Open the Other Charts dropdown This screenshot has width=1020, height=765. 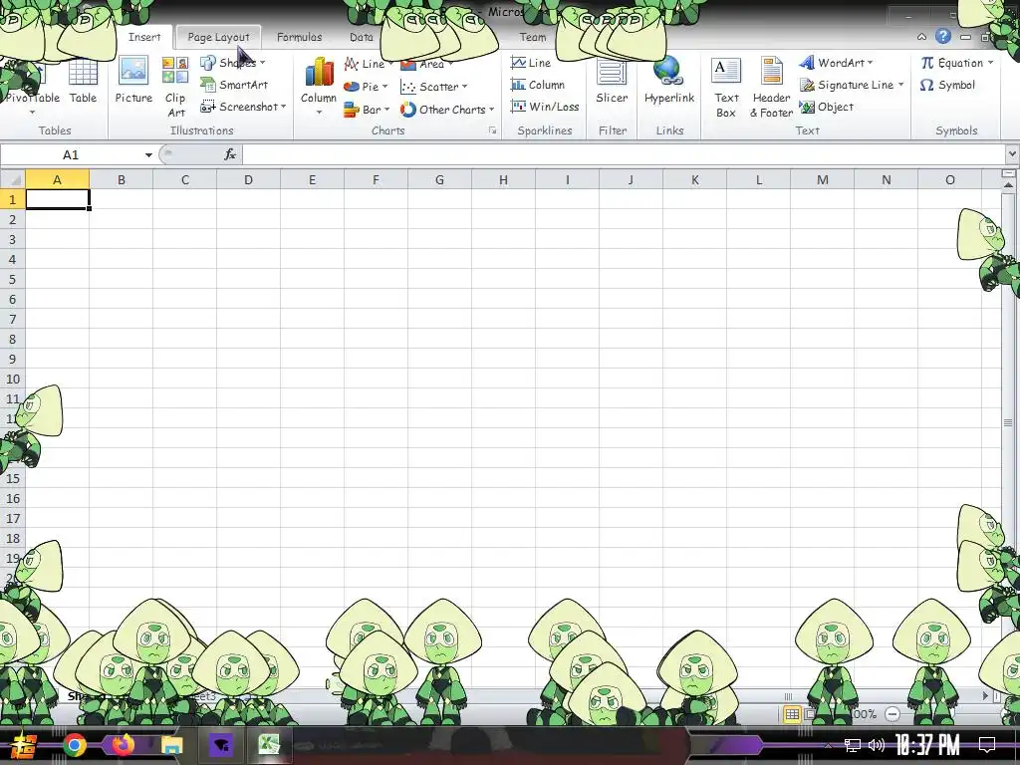coord(447,110)
